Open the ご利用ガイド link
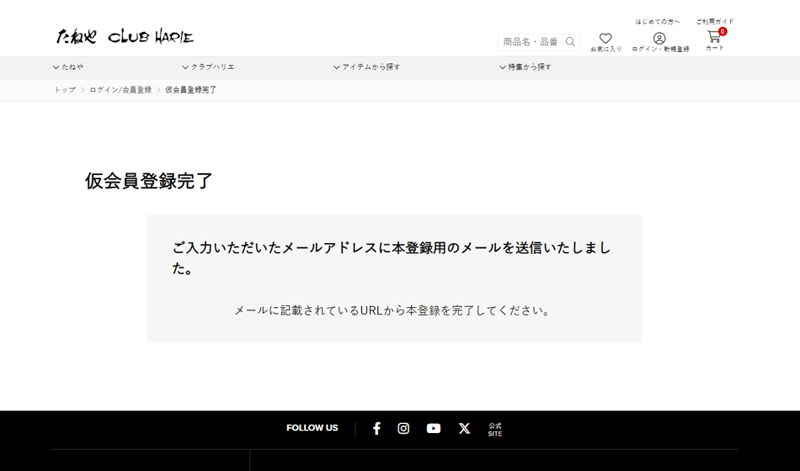 [715, 21]
